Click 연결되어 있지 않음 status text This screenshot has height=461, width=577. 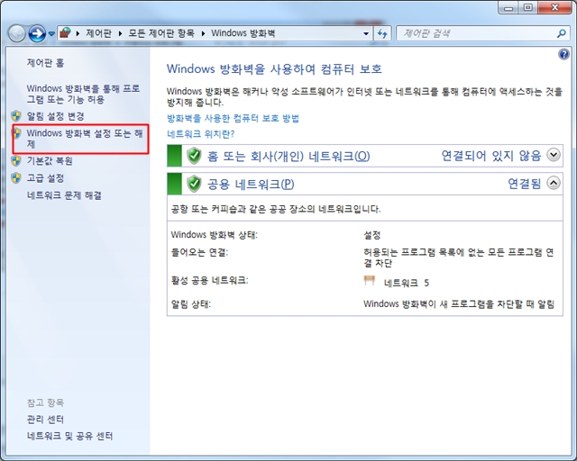point(491,156)
